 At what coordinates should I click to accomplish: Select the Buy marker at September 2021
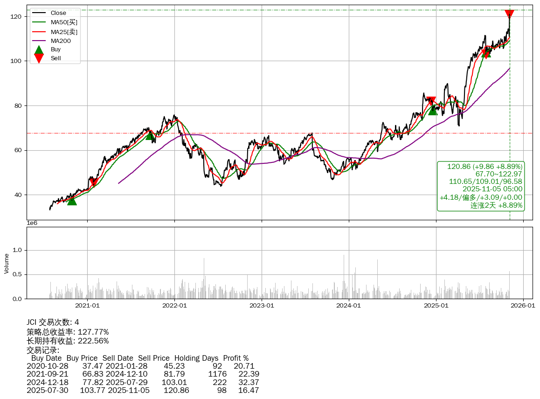[150, 135]
